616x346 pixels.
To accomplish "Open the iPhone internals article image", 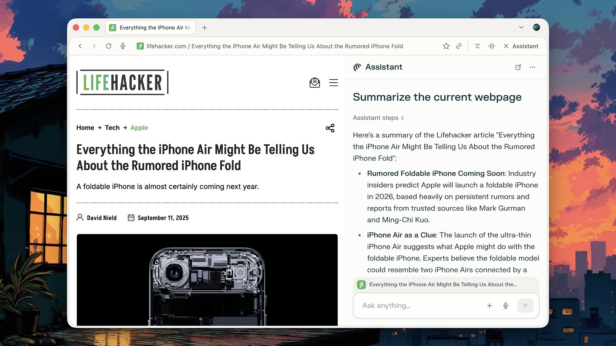I will (207, 280).
